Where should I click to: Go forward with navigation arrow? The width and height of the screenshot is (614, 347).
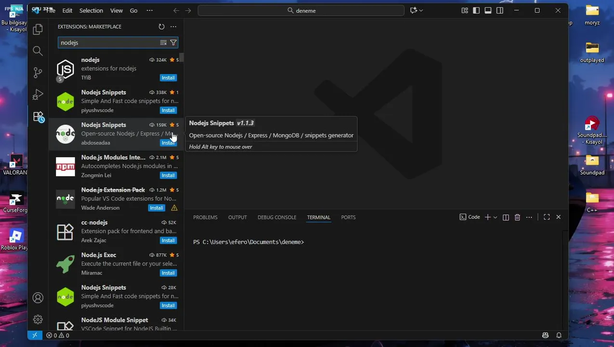188,10
